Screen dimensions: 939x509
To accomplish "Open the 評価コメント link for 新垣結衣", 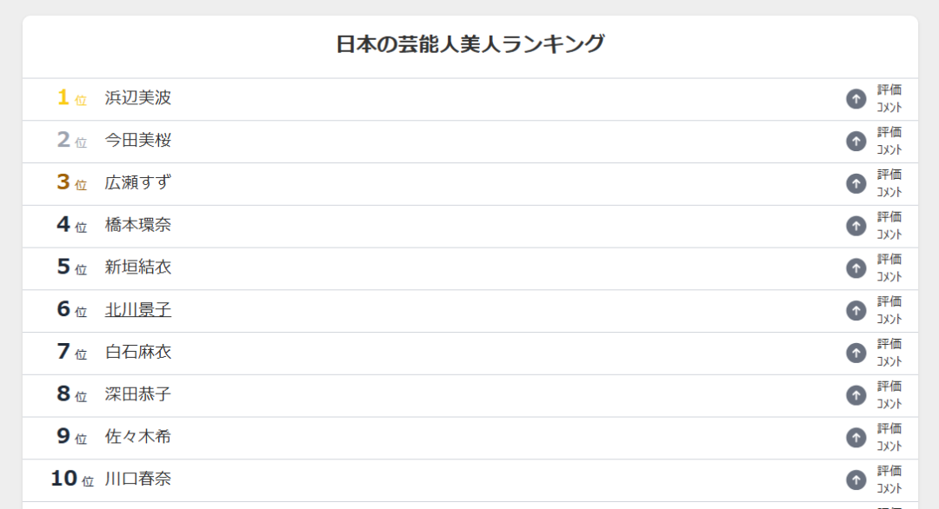I will click(889, 268).
